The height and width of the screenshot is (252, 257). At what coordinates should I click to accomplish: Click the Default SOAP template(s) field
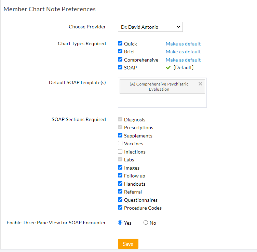[x=162, y=101]
